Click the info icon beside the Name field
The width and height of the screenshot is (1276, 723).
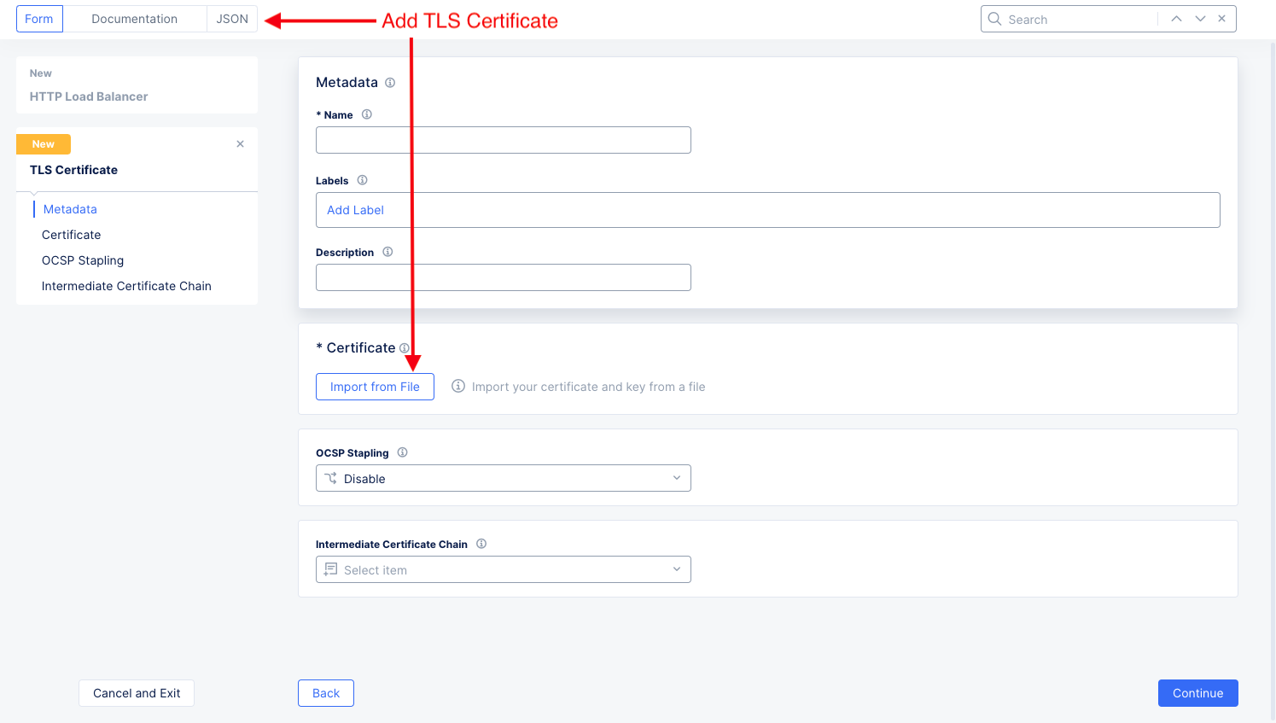click(x=367, y=114)
